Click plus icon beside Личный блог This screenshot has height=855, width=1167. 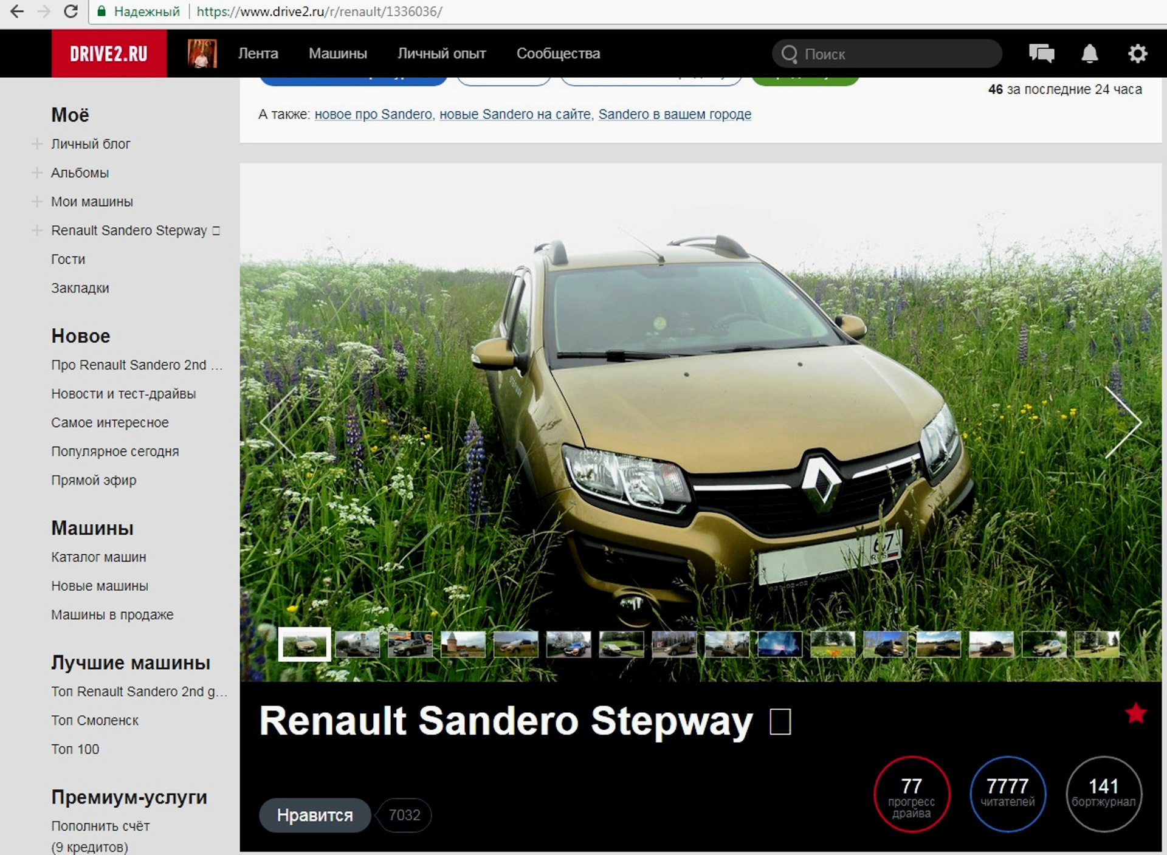point(37,144)
